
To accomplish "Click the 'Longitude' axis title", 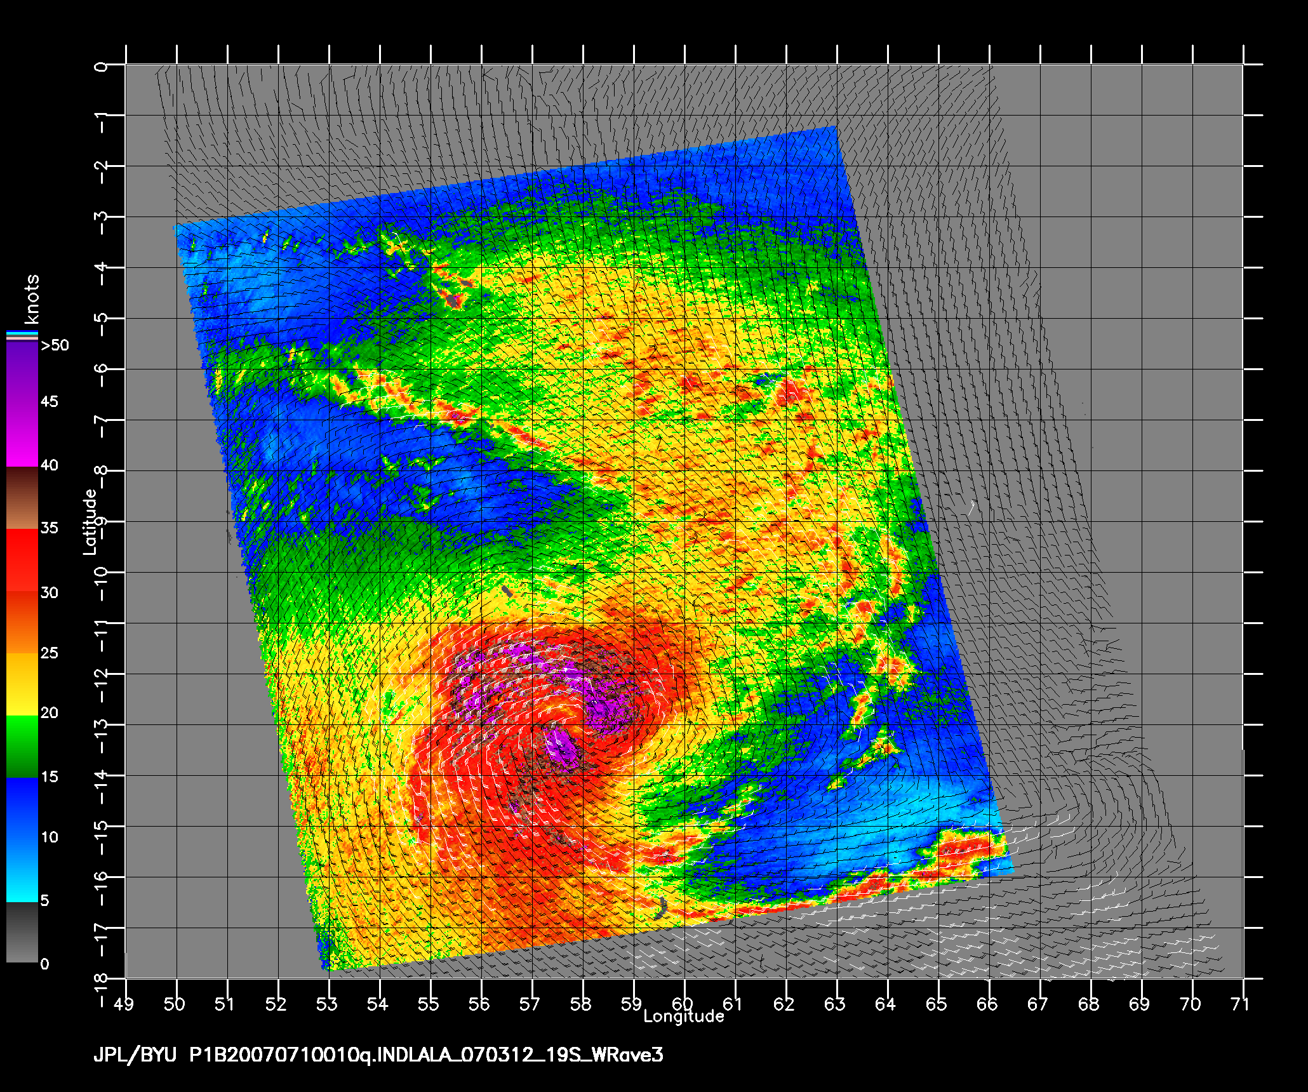I will click(684, 1016).
